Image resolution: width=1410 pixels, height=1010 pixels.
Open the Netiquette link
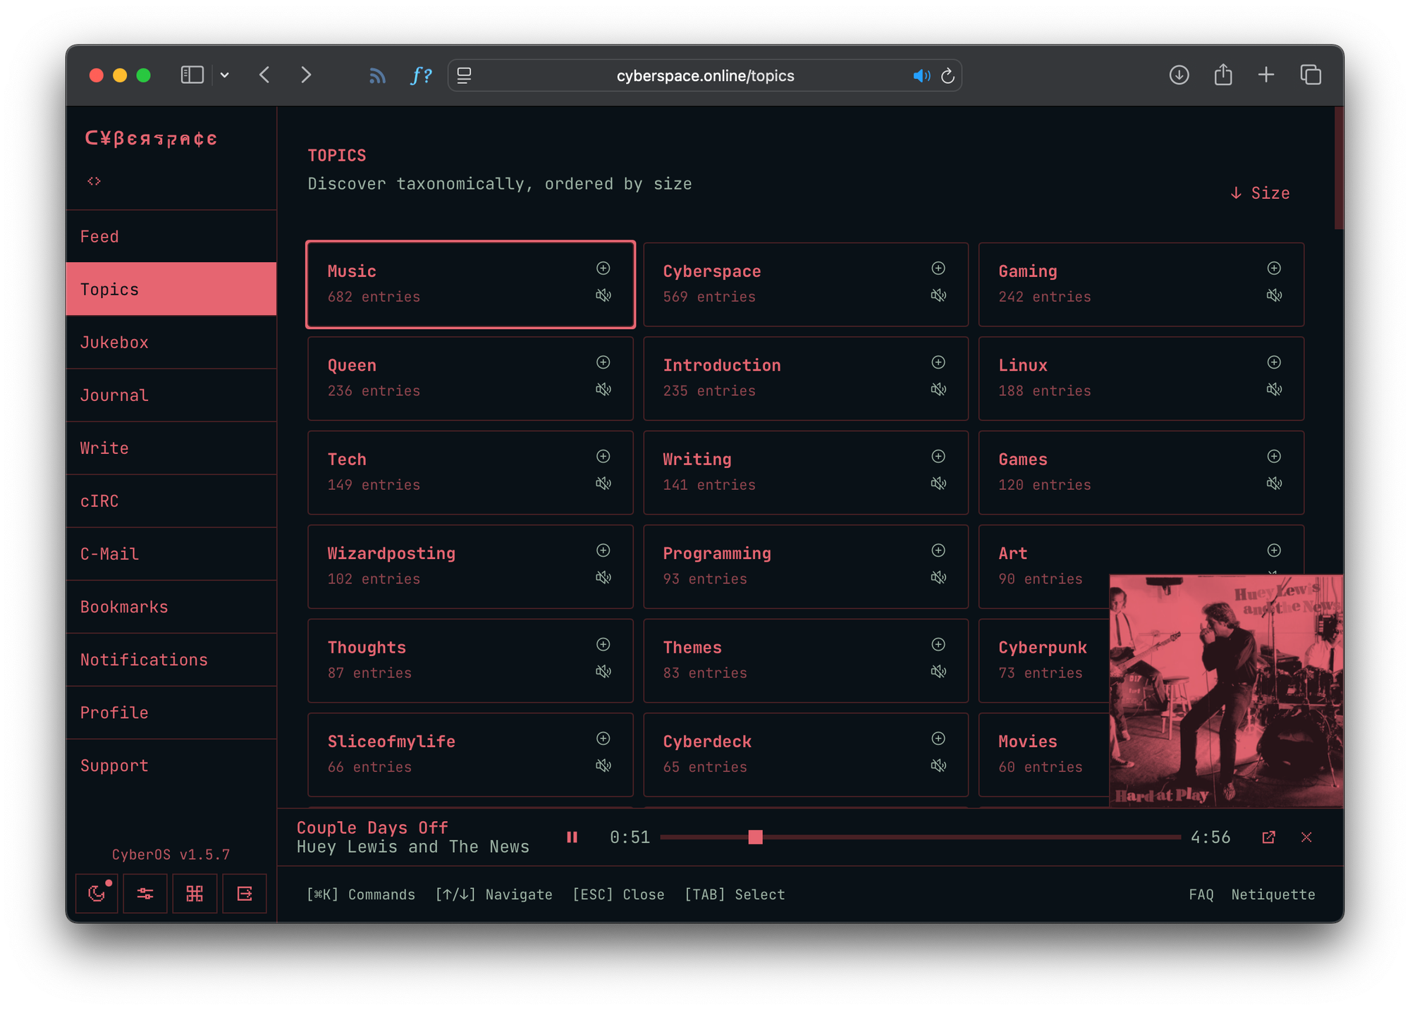(1273, 894)
